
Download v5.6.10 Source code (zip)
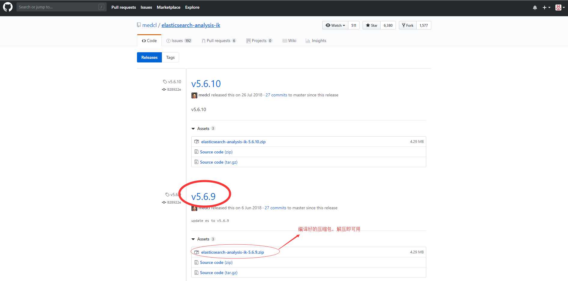click(216, 152)
